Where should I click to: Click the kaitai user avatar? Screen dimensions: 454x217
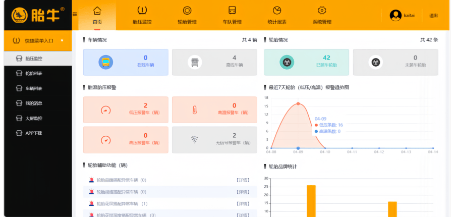pyautogui.click(x=395, y=15)
